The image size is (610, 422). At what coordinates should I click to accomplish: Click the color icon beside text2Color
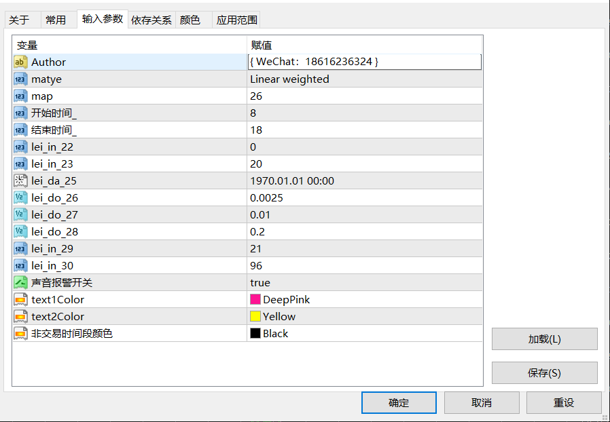[20, 317]
